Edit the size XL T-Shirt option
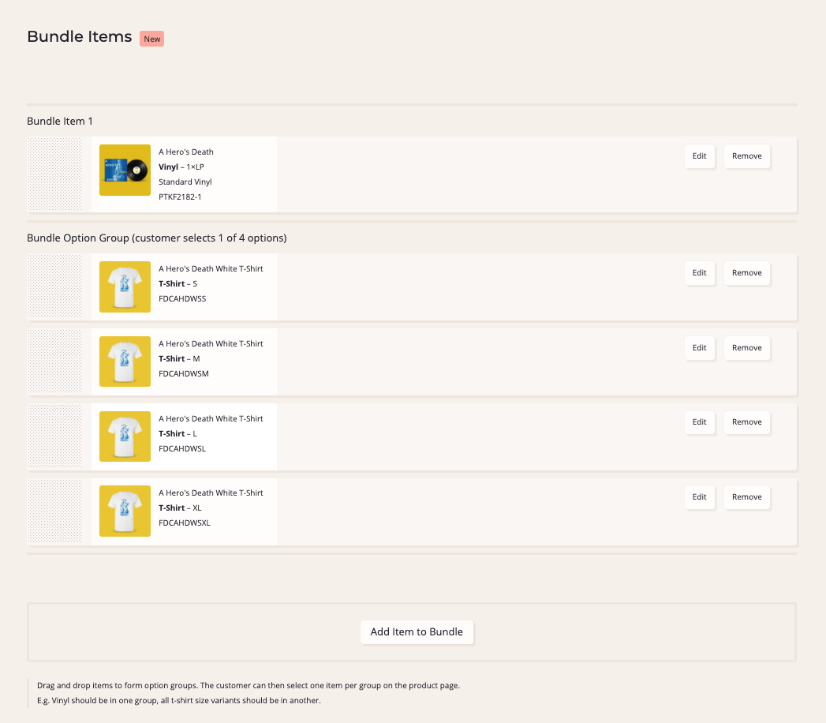826x723 pixels. 699,497
